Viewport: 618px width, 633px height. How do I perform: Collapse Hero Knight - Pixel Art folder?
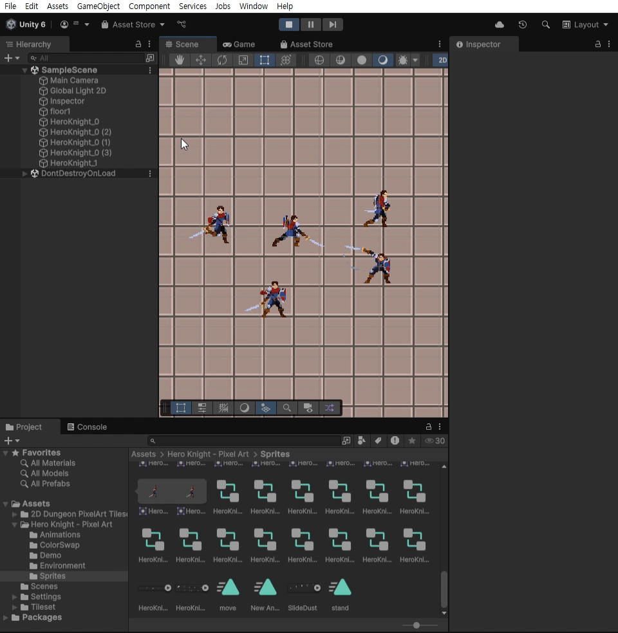[x=15, y=525]
